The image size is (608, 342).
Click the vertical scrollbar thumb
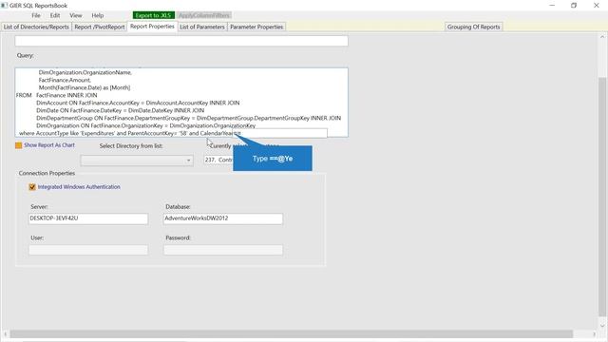click(x=602, y=196)
